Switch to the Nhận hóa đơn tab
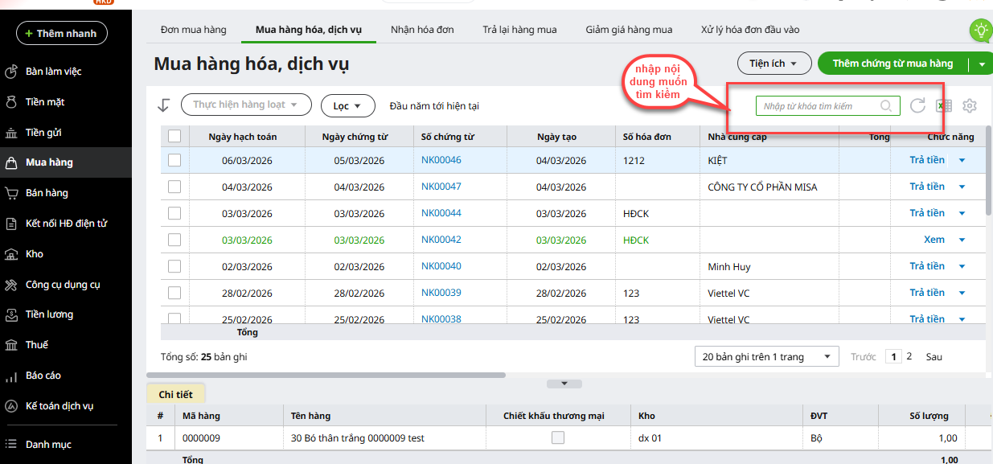The width and height of the screenshot is (993, 464). 422,30
